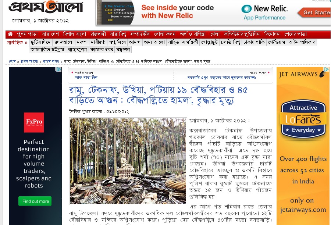Open the আজ সারা দিন previous news link
Screen dimensions: 331x225
pyautogui.click(x=86, y=78)
